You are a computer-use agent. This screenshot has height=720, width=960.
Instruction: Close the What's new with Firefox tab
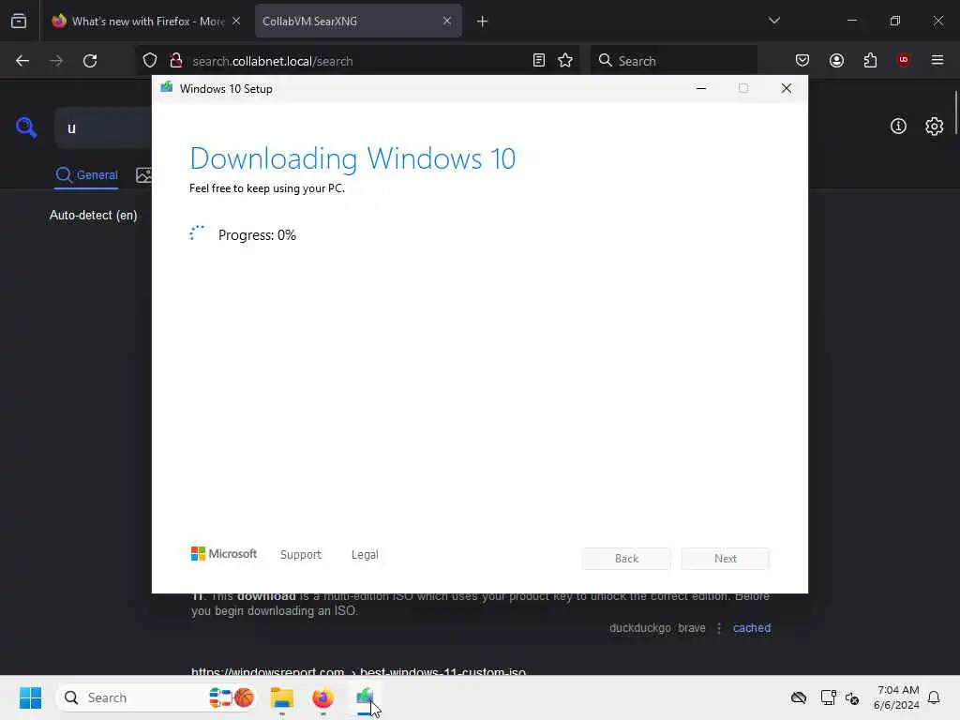(x=236, y=21)
